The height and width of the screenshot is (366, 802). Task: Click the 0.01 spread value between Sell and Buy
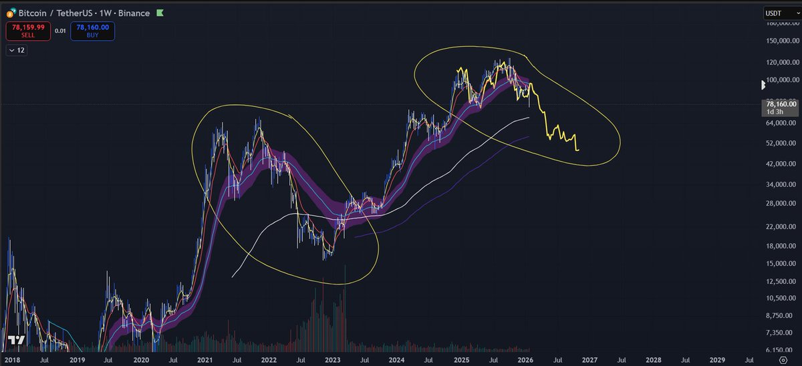61,31
